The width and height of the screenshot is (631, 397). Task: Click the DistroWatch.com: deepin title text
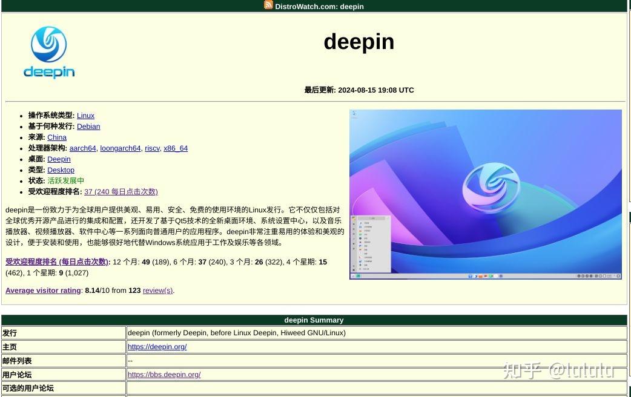[319, 7]
